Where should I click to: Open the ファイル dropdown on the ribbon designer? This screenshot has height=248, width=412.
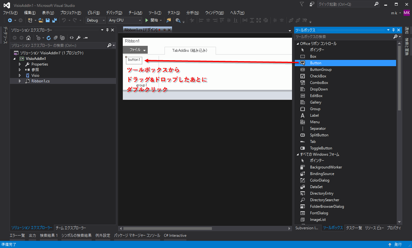point(135,50)
